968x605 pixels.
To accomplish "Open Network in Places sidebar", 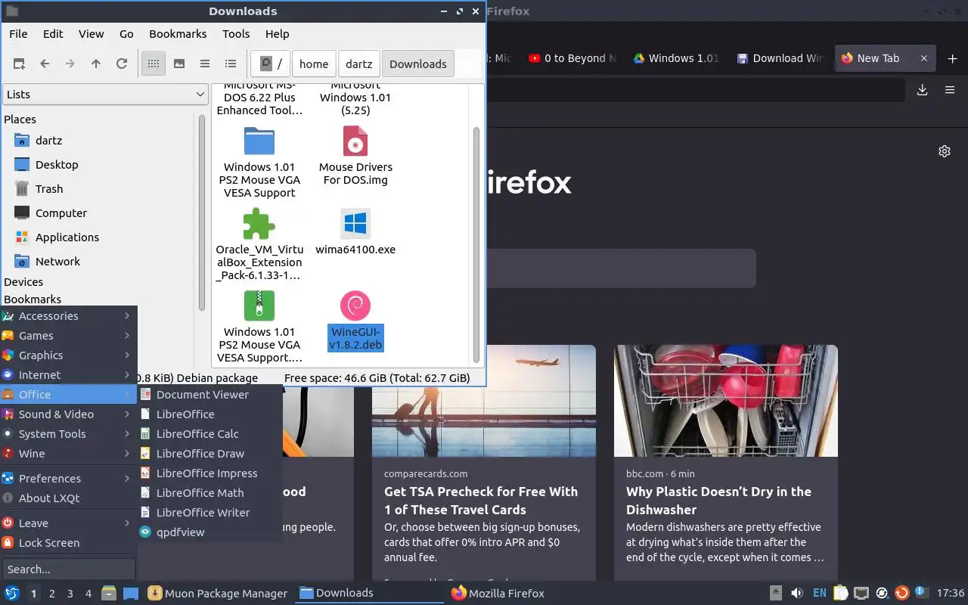I will click(57, 262).
